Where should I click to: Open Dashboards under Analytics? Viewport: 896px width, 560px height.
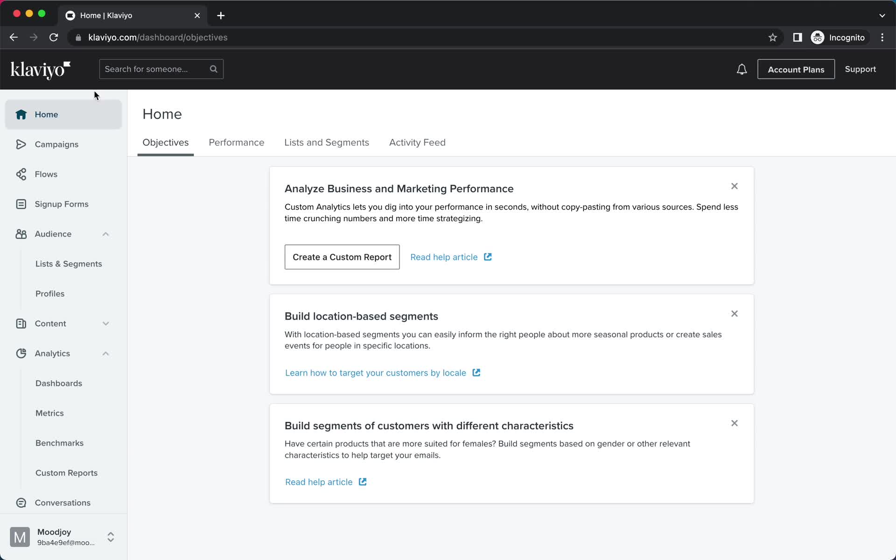[x=59, y=383]
